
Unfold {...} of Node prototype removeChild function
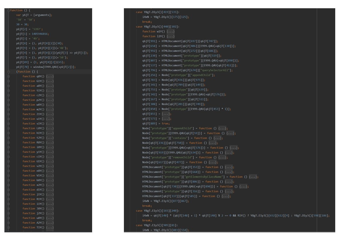[222, 157]
